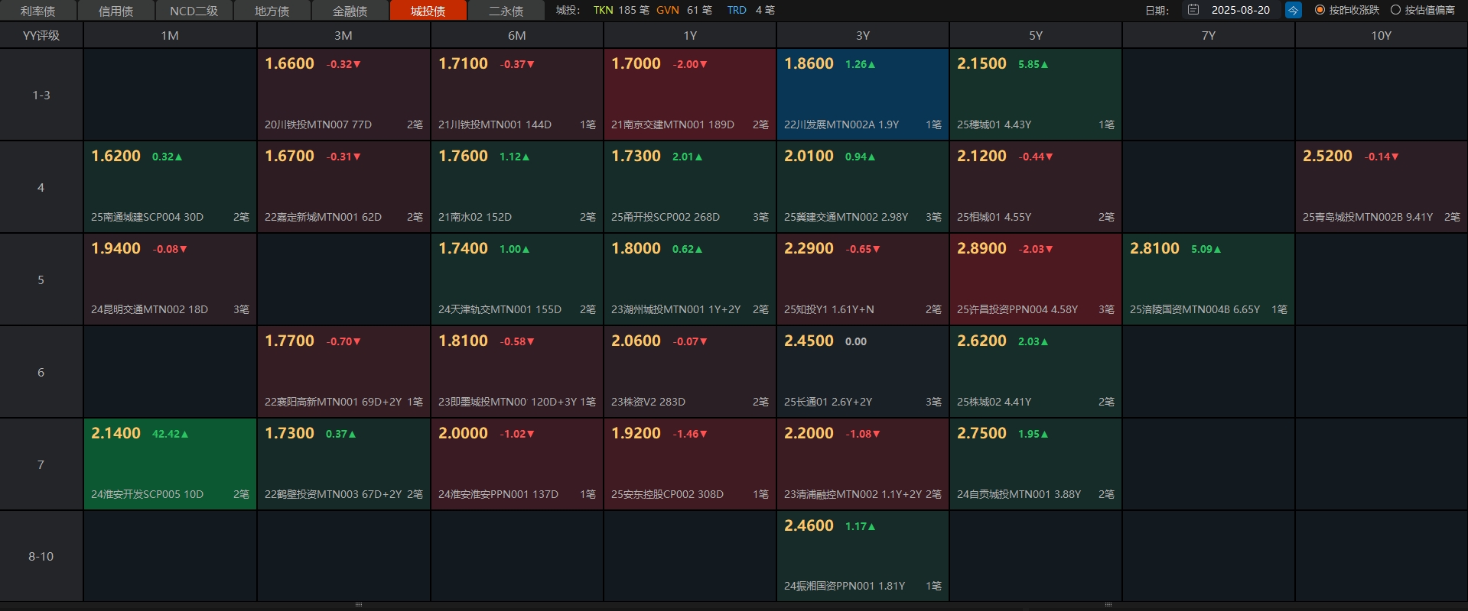Viewport: 1468px width, 611px height.
Task: Open 24淮安开发SCP005 10D cell
Action: [170, 464]
